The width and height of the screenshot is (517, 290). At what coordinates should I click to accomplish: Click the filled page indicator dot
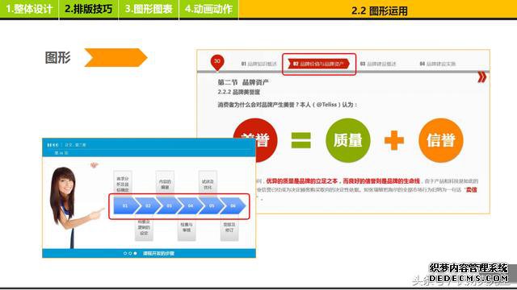[x=135, y=253]
